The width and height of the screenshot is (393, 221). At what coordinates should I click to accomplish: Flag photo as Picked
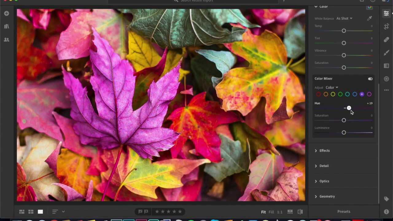[x=140, y=211]
